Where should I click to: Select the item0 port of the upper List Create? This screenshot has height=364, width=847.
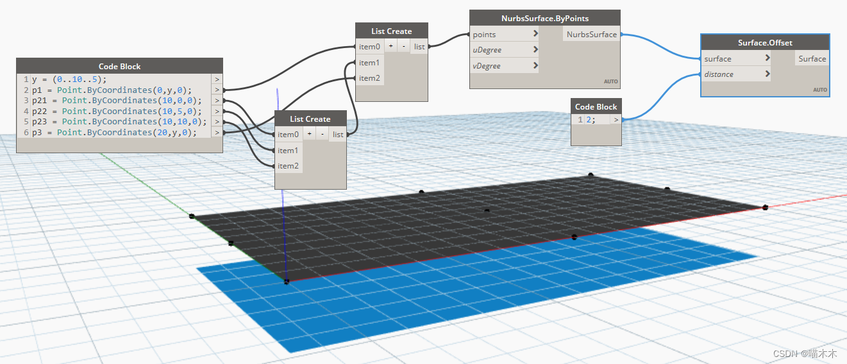[x=369, y=47]
